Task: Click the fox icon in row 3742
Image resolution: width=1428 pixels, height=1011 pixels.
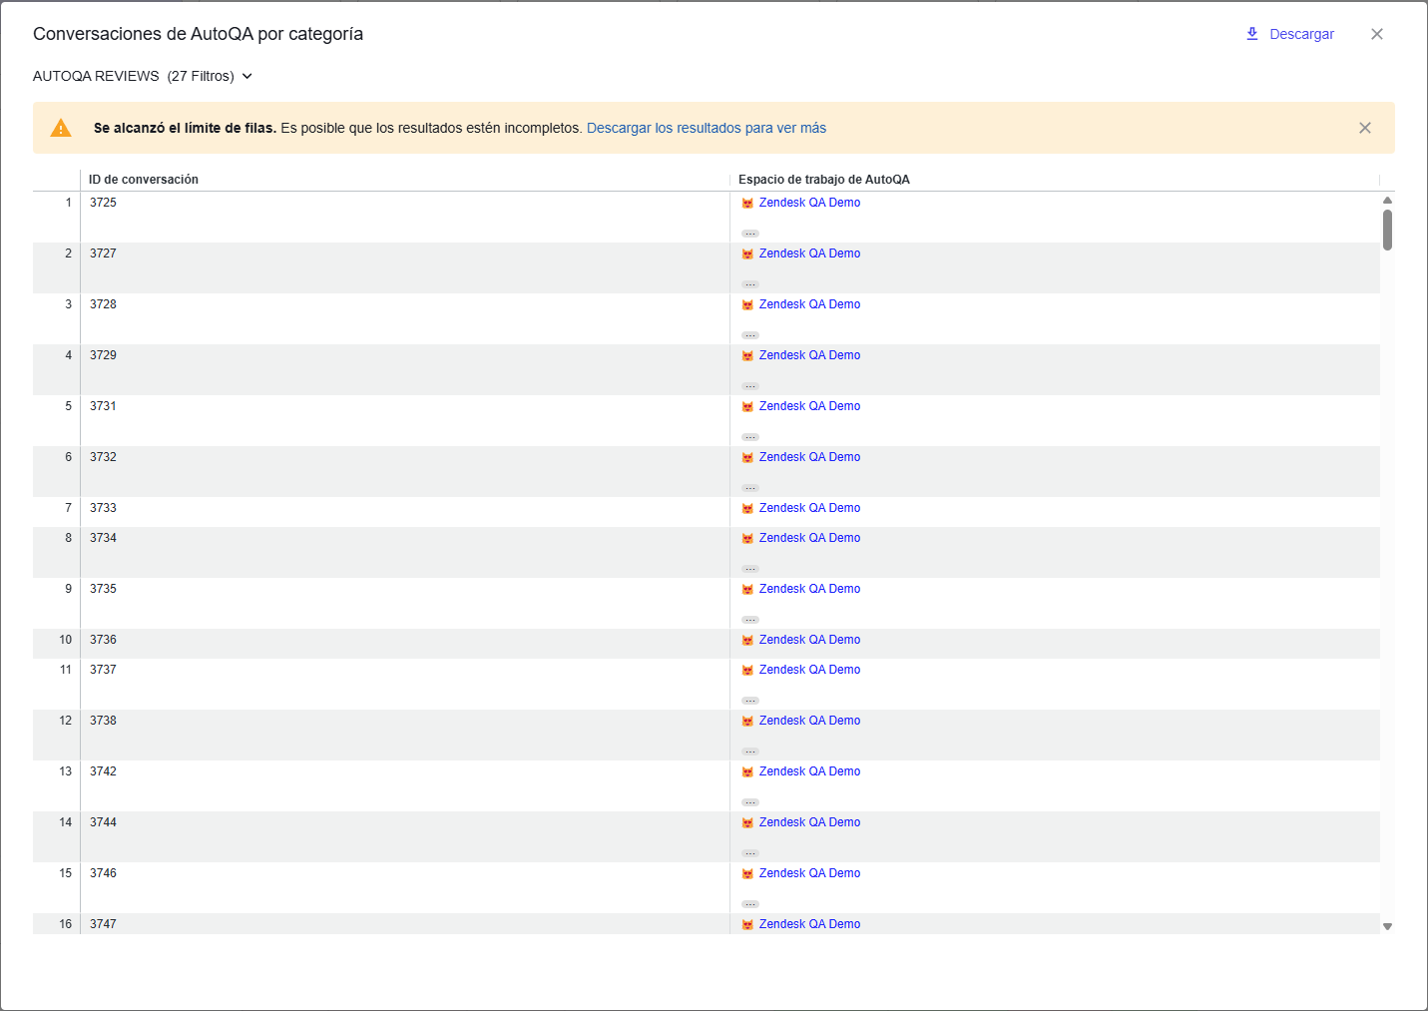Action: [x=747, y=772]
